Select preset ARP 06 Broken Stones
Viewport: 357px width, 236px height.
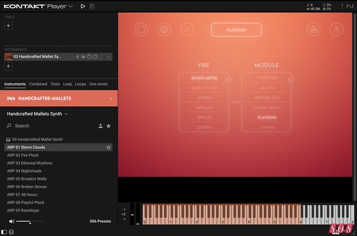point(58,187)
